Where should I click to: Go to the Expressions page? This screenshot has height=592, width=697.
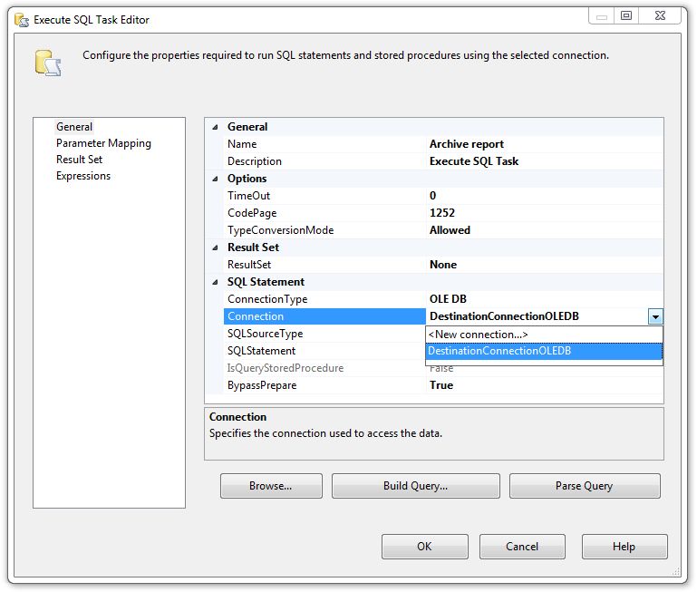[x=83, y=176]
